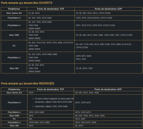143x129 pixels.
Task: Click bullet 'Si votre routeur supporte les deux types'
Action: click(x=54, y=100)
